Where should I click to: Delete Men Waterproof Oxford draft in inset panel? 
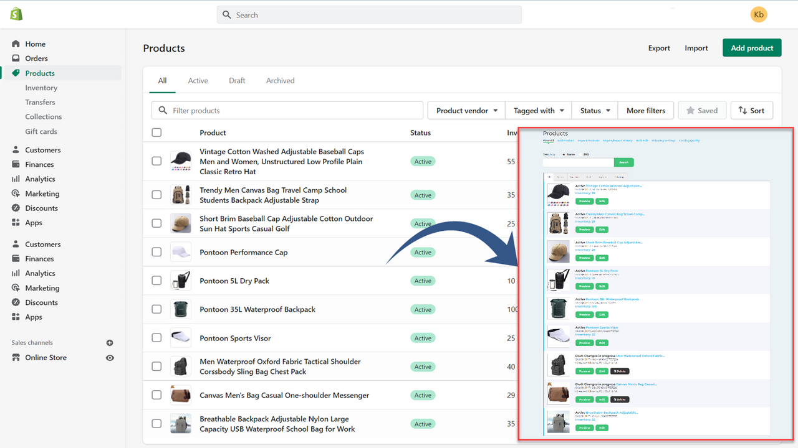point(620,371)
